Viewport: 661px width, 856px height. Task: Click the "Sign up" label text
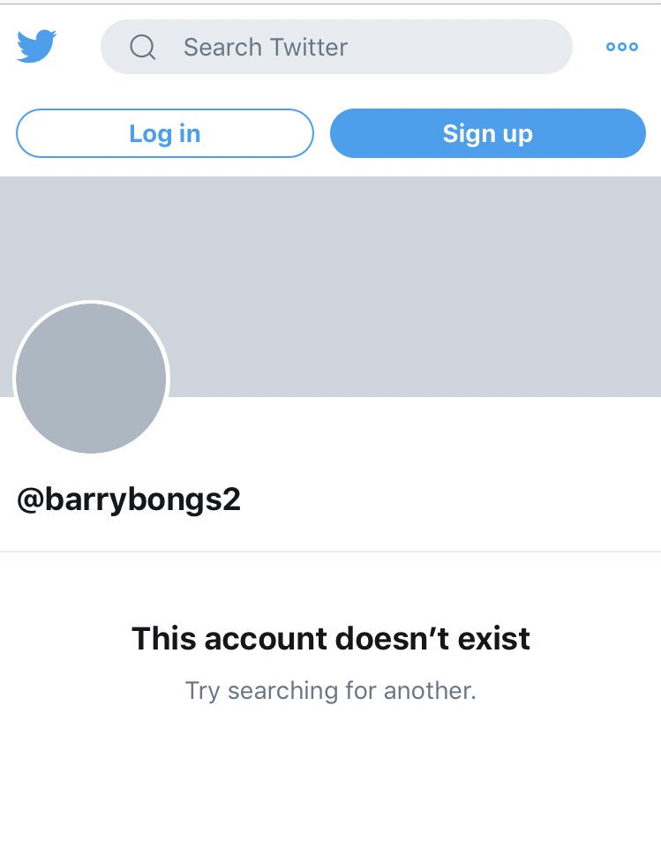487,134
